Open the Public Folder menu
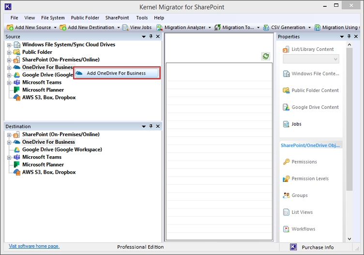The image size is (364, 255). point(85,17)
